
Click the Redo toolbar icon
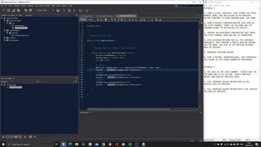point(31,10)
